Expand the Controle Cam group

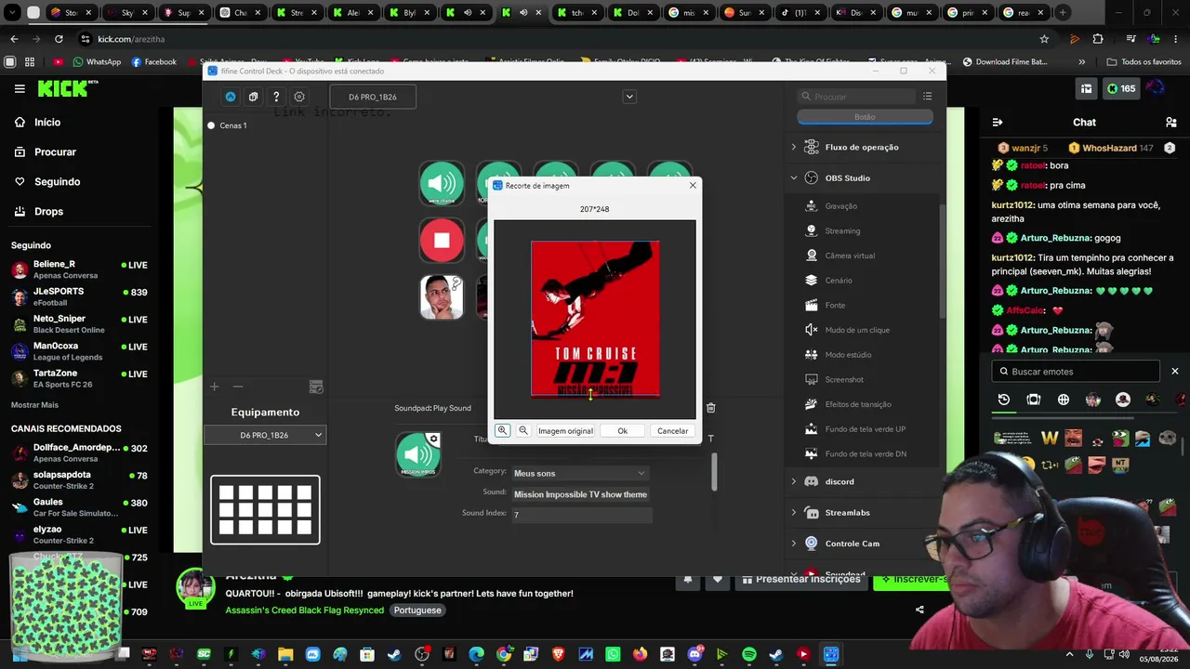point(793,544)
